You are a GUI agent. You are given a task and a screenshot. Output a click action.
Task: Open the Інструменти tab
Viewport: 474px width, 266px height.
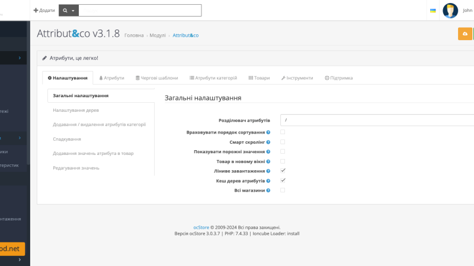(297, 78)
